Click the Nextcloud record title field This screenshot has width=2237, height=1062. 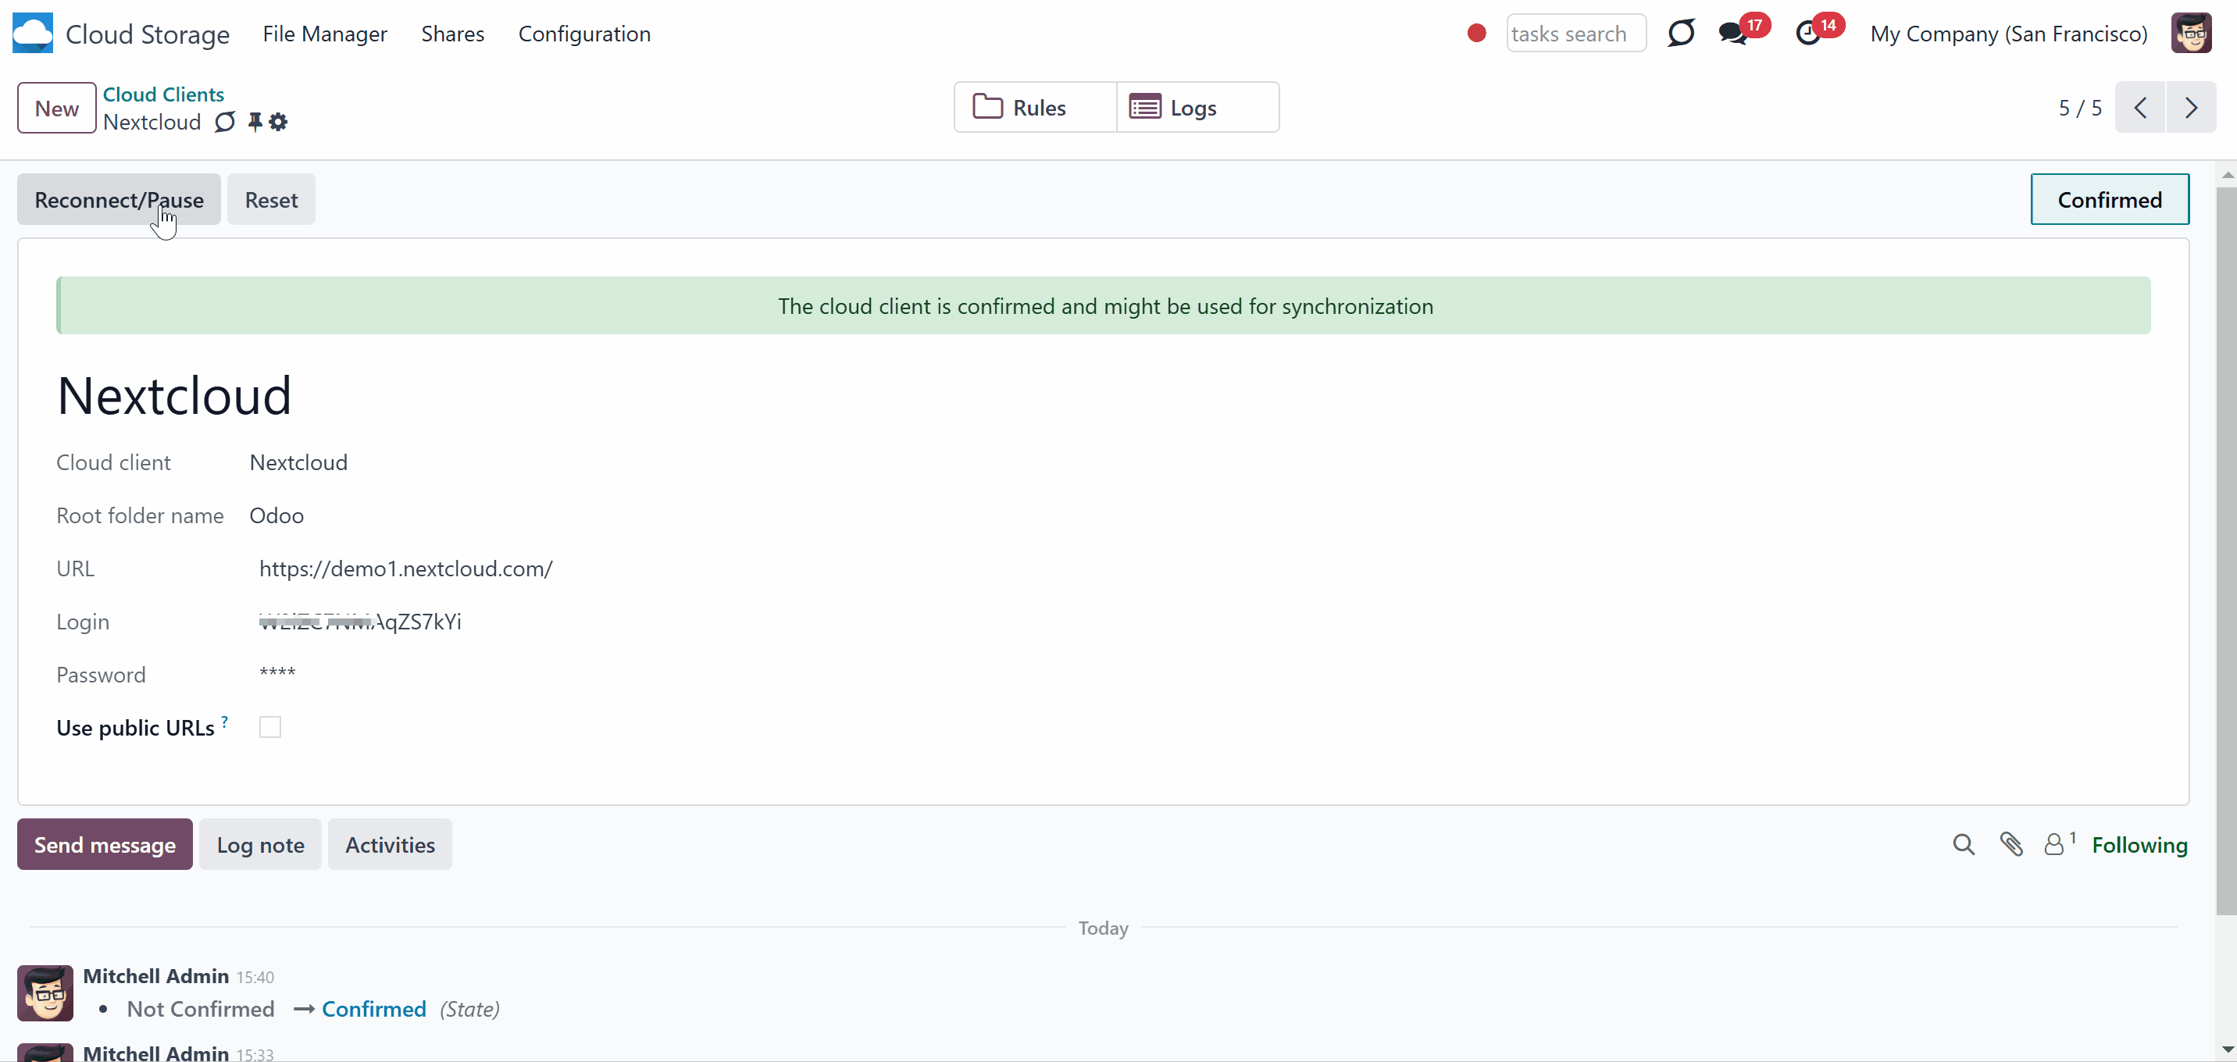point(174,396)
